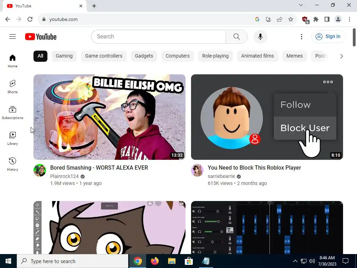
Task: Click install app icon in address bar
Action: click(x=268, y=20)
